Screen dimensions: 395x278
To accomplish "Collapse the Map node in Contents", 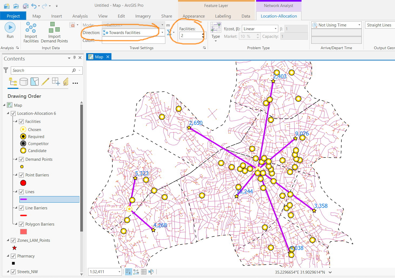I will (4, 105).
